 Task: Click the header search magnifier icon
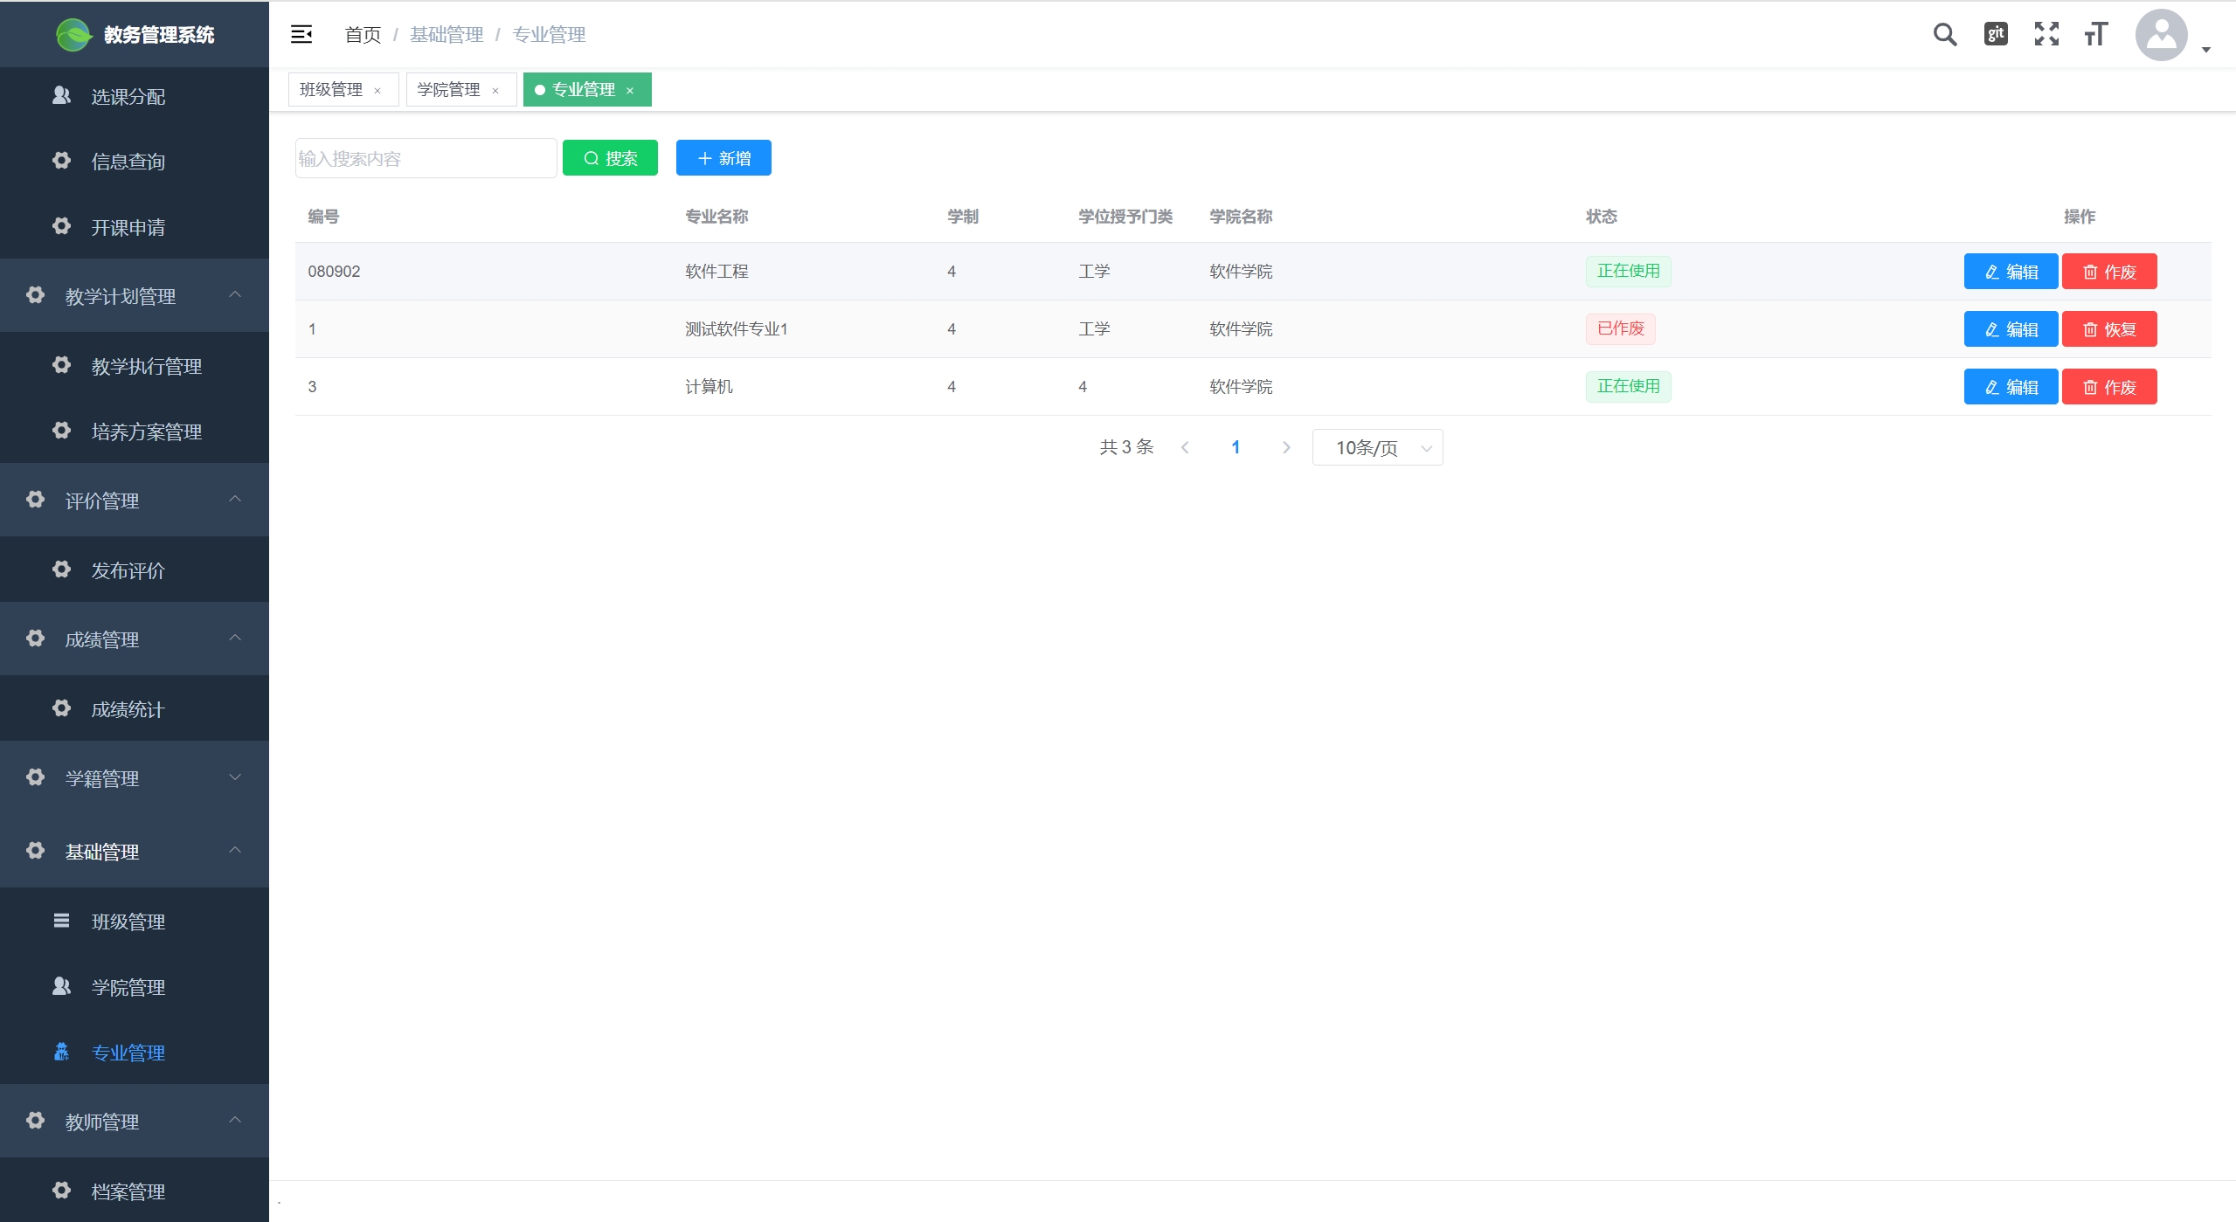(x=1944, y=35)
